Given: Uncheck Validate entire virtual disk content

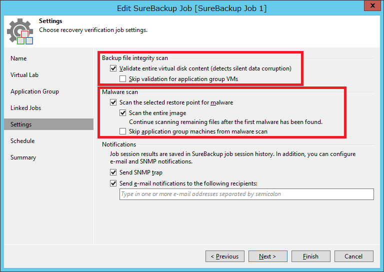Looking at the screenshot, I should 113,68.
